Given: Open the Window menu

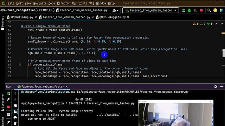Looking at the screenshot, I should 101,3.
